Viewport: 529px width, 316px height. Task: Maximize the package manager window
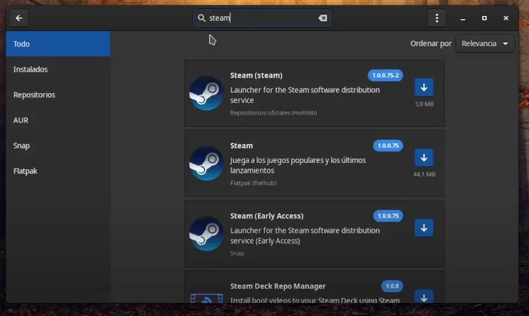click(484, 18)
